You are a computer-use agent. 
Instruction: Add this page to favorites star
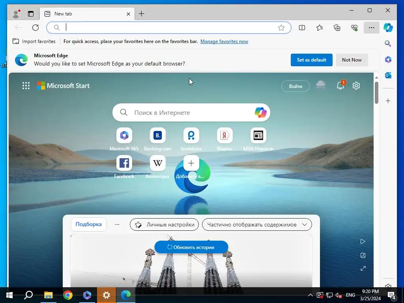[x=281, y=28]
